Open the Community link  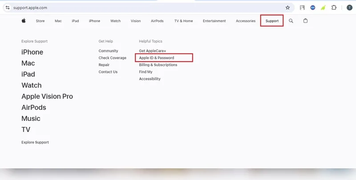tap(108, 51)
